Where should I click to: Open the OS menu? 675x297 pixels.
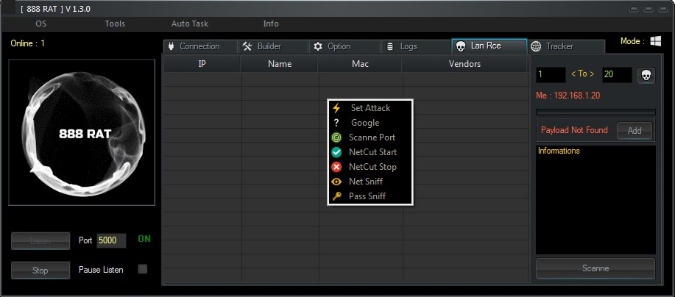pyautogui.click(x=41, y=24)
